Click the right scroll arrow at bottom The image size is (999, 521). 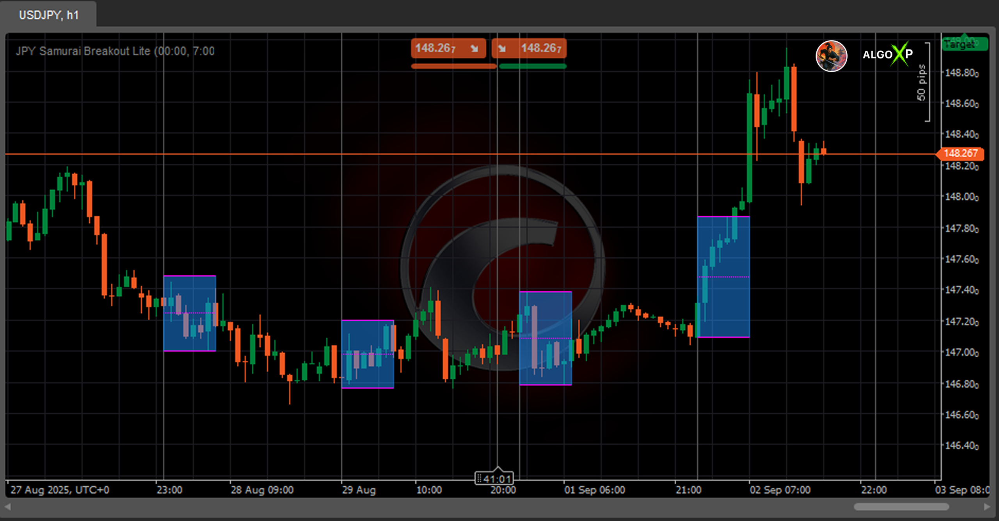click(x=987, y=507)
